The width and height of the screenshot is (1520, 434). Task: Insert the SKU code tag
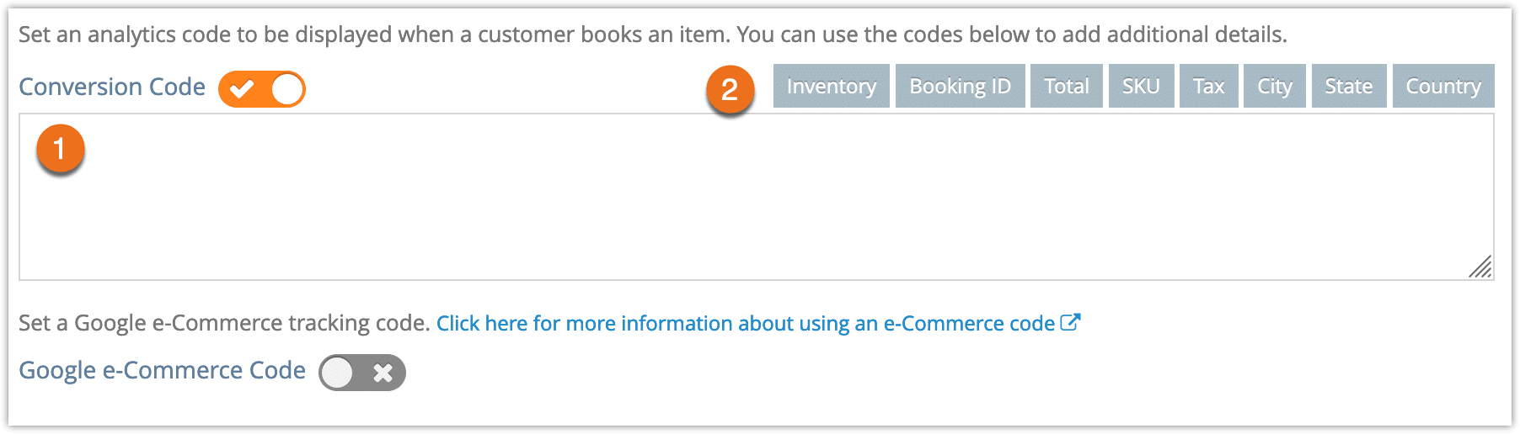[1141, 86]
